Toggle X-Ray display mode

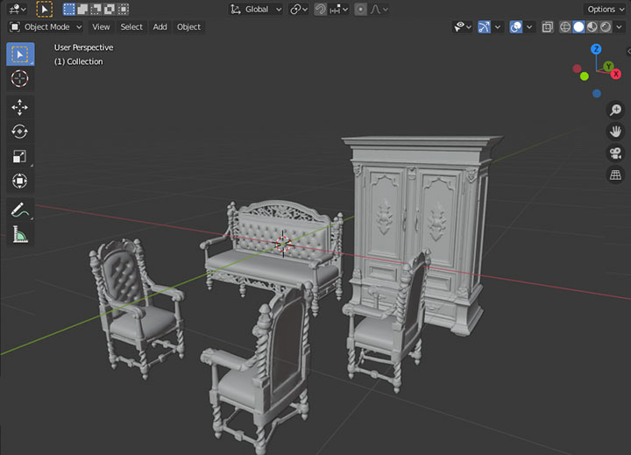click(547, 27)
